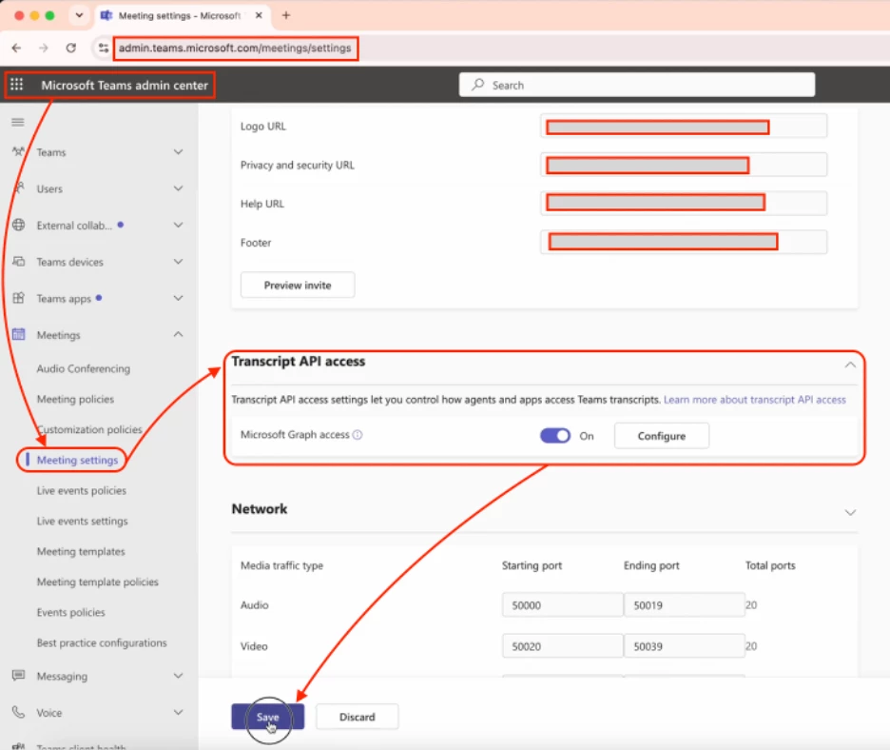Click the Teams people icon in sidebar
Screen dimensions: 890x750
click(18, 151)
